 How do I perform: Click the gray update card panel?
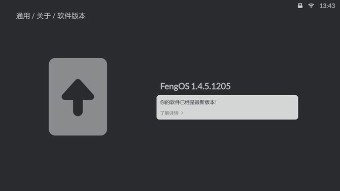pyautogui.click(x=78, y=97)
